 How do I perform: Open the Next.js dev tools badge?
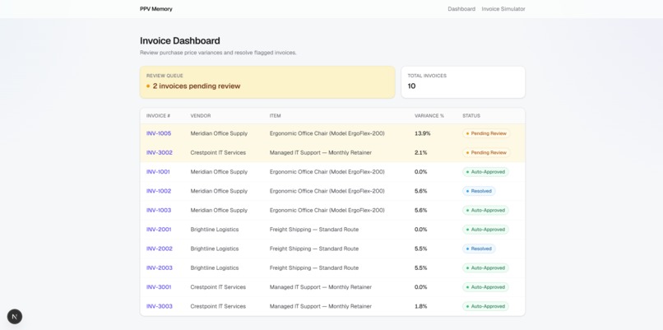click(15, 317)
